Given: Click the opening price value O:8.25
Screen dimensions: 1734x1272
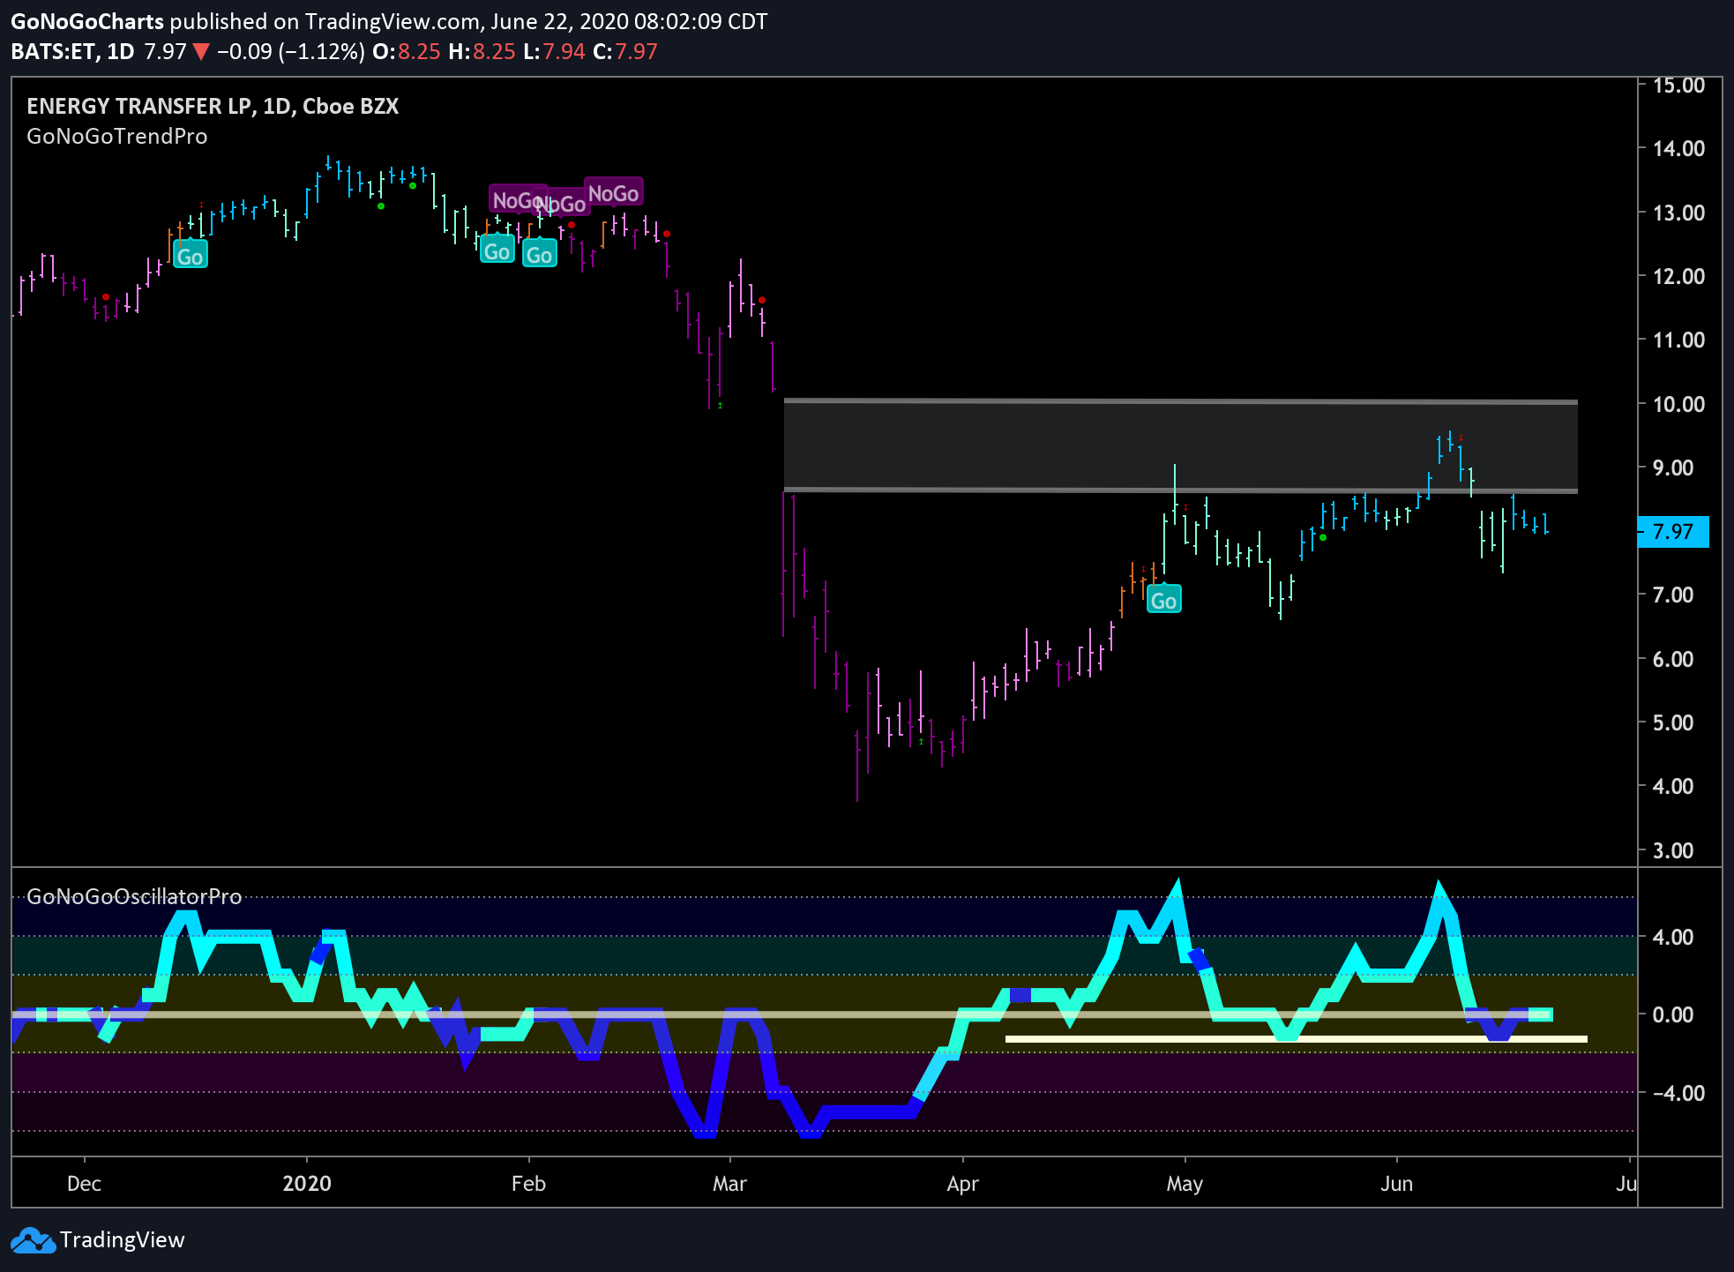Looking at the screenshot, I should tap(406, 51).
